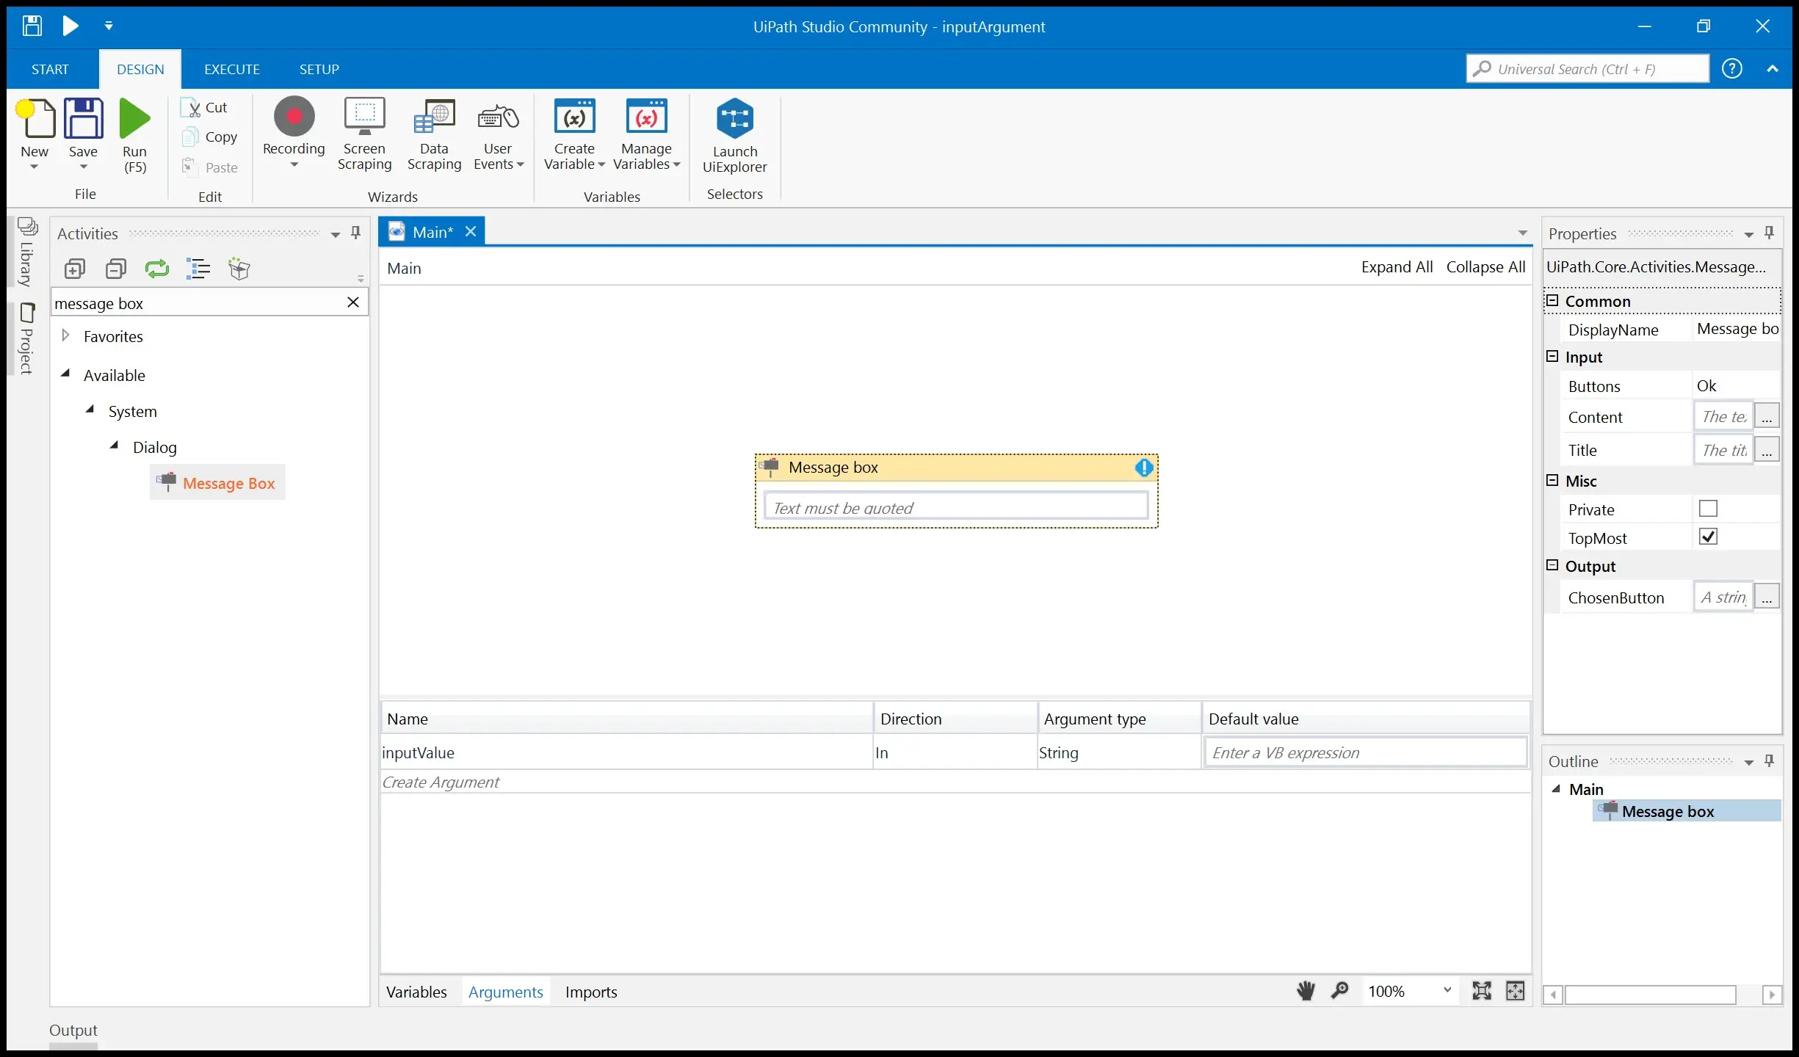1799x1057 pixels.
Task: Collapse the Available tree node
Action: pyautogui.click(x=65, y=374)
